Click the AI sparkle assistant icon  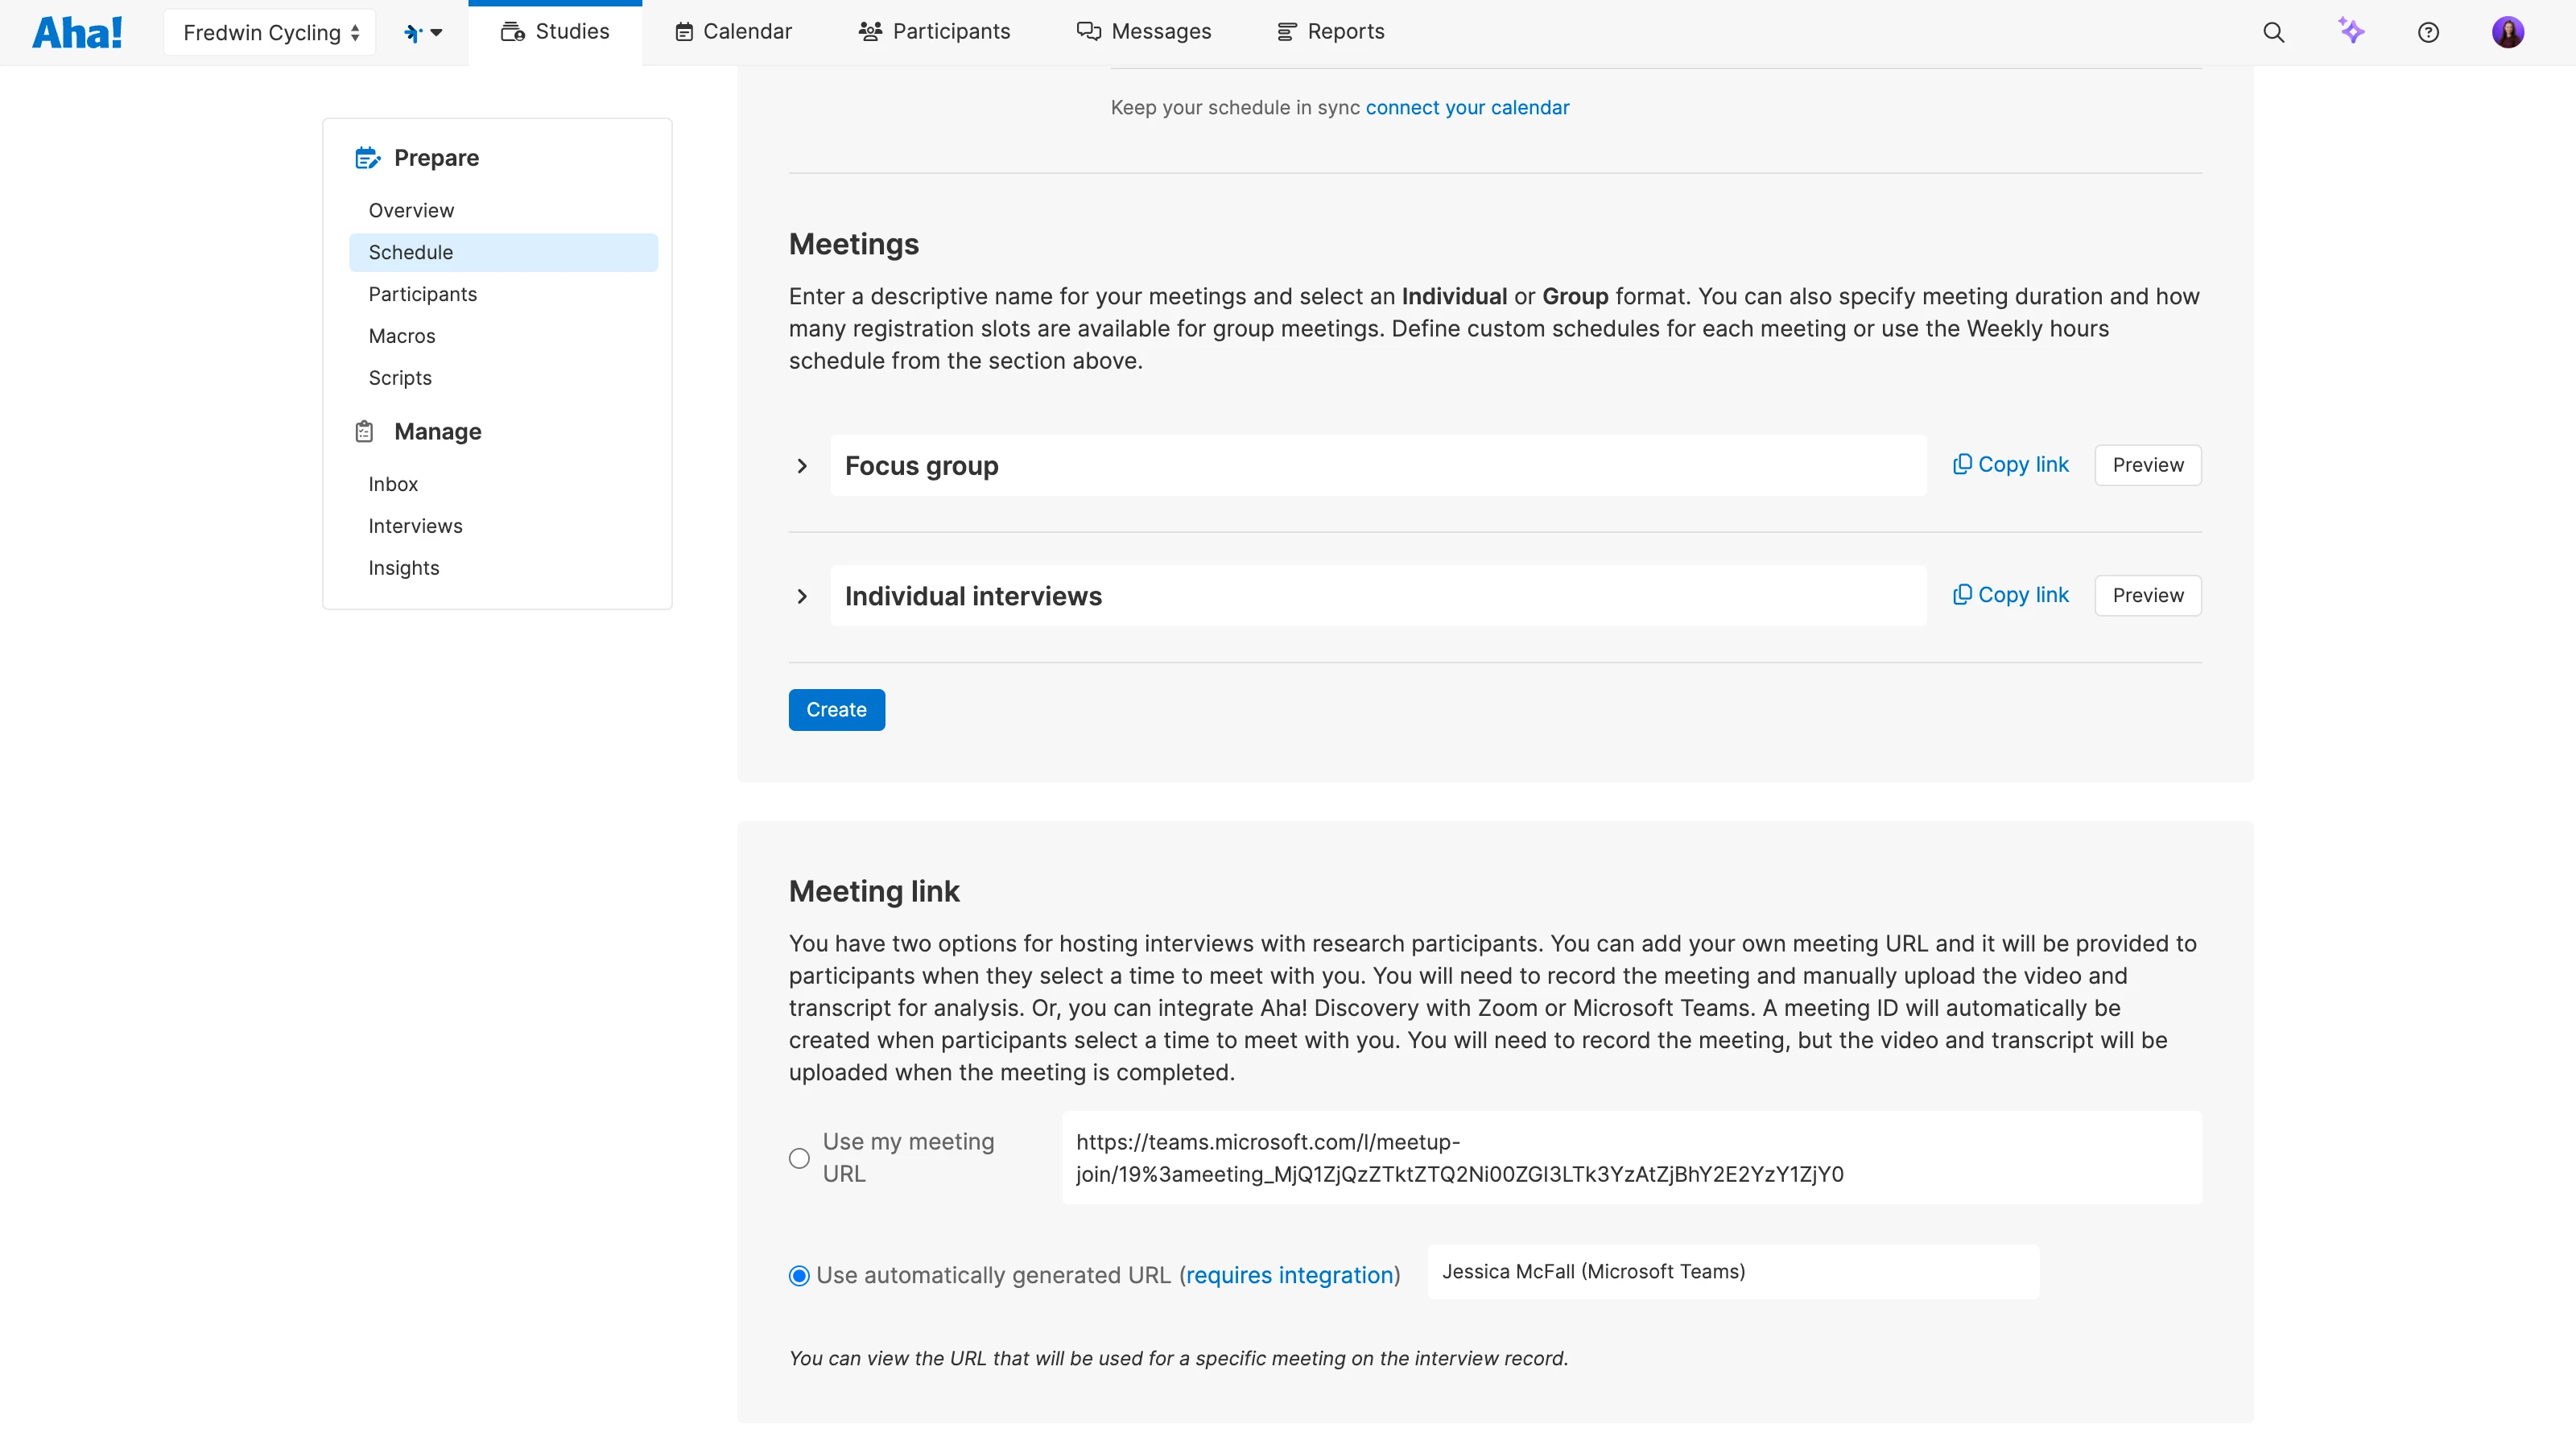[x=2351, y=31]
